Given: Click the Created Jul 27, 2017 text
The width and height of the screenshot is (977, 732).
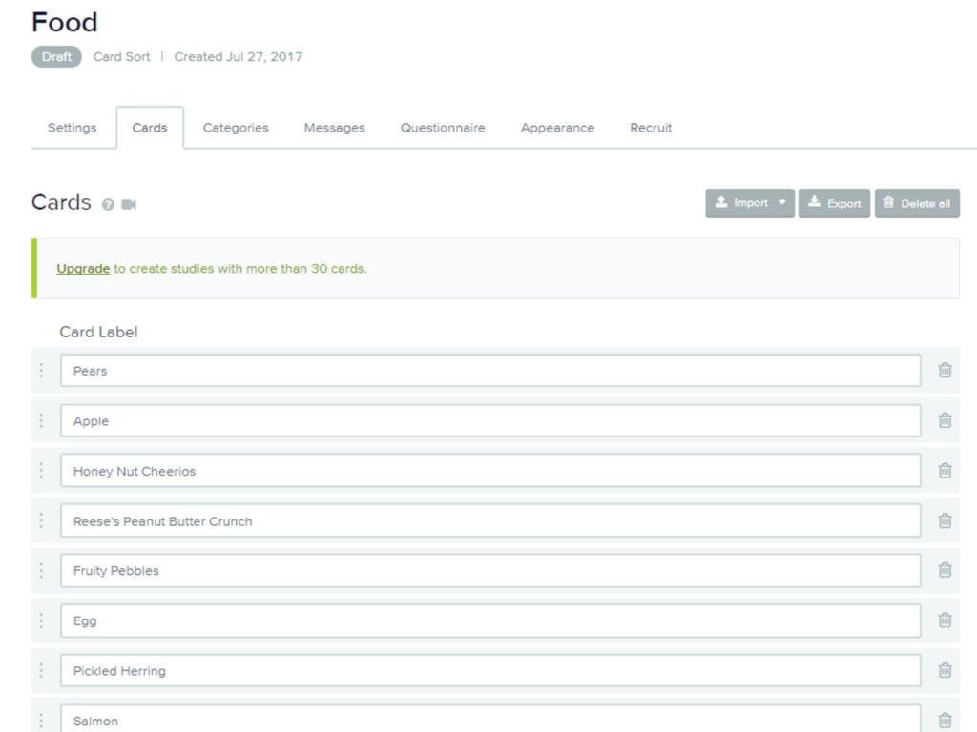Looking at the screenshot, I should click(238, 56).
